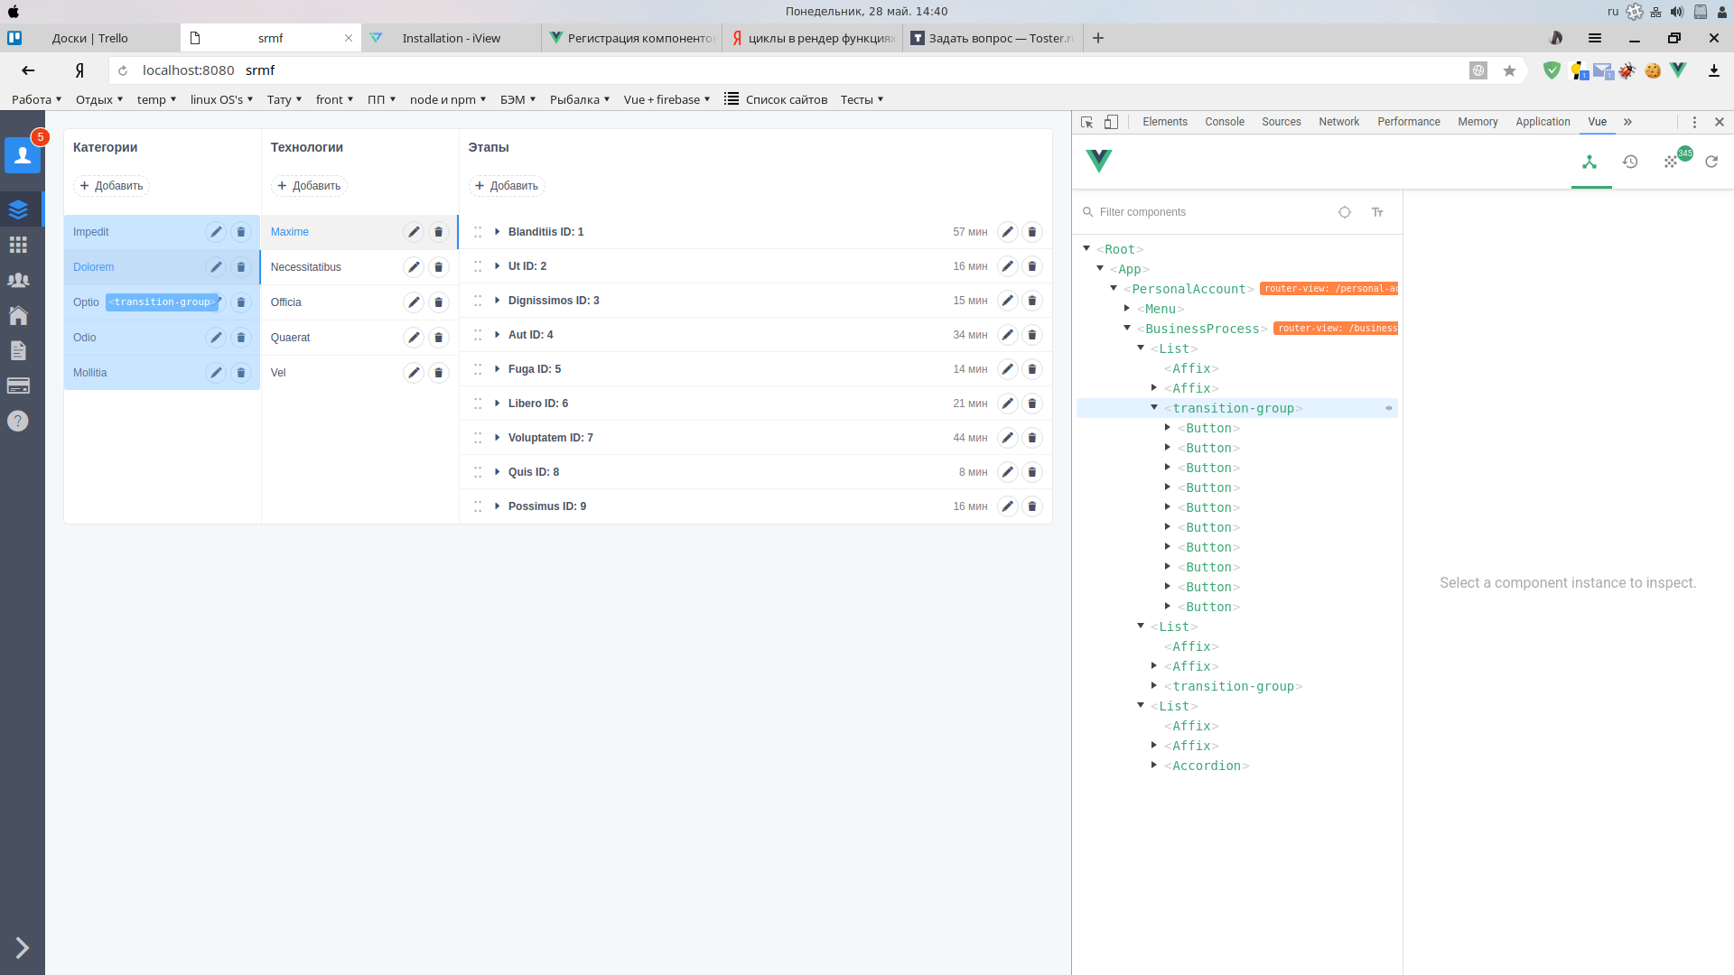Collapse the BusinessProcess component node
The width and height of the screenshot is (1734, 975).
tap(1127, 328)
